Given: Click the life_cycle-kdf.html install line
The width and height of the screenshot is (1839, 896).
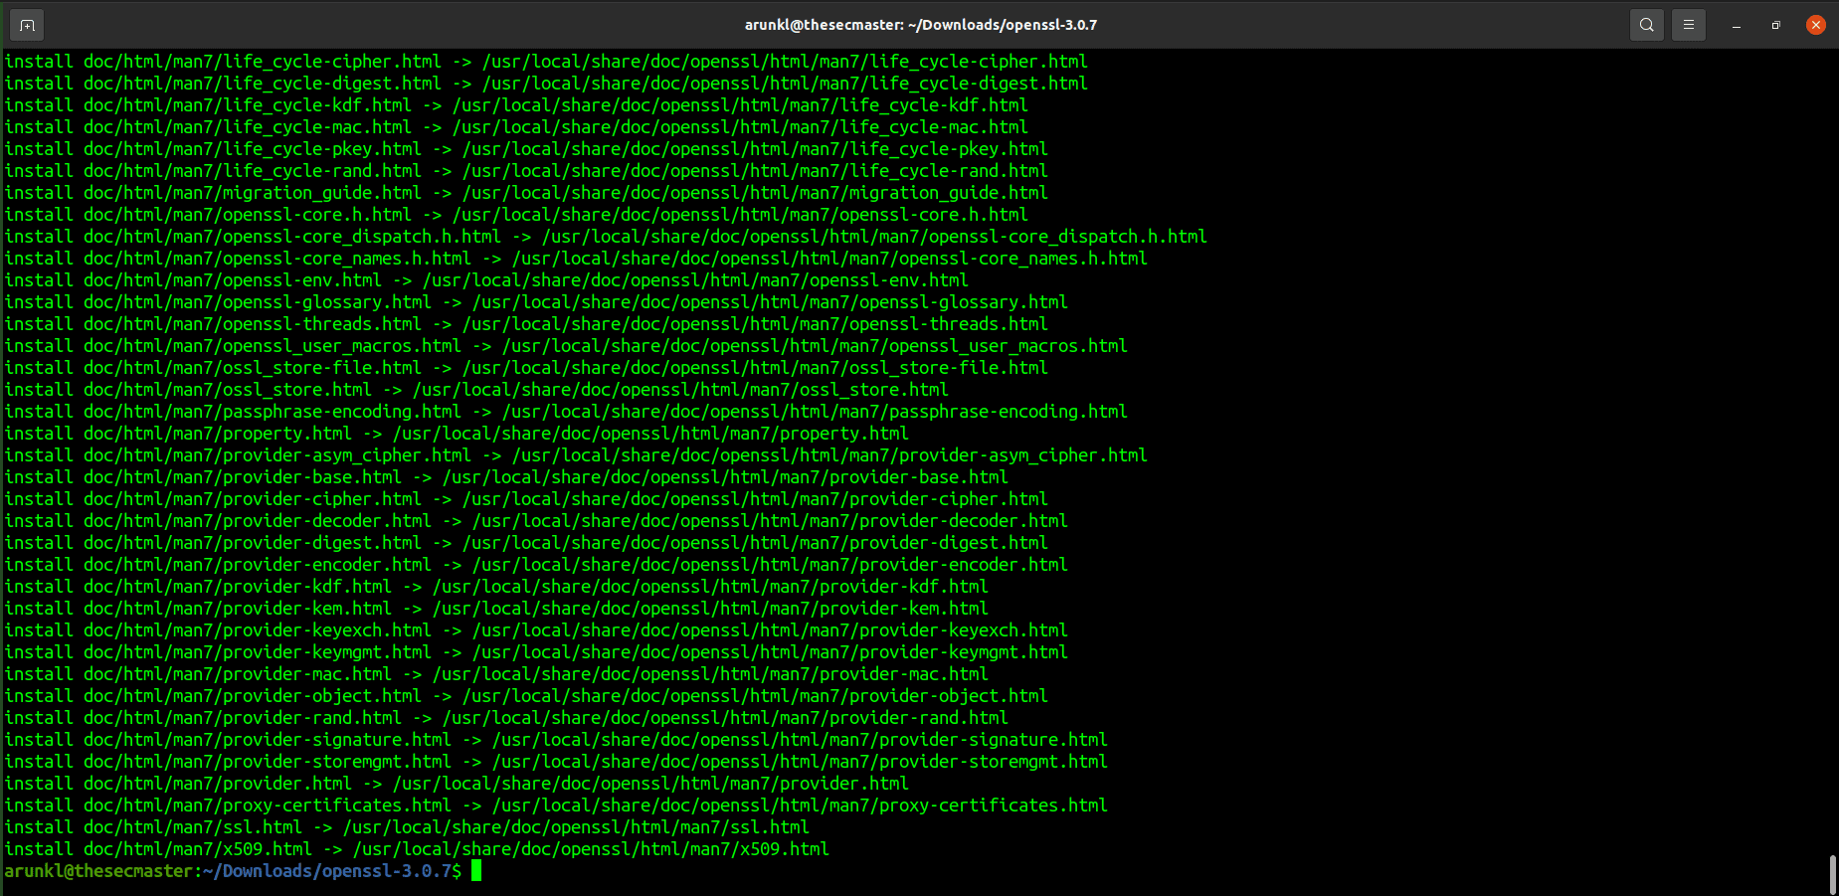Looking at the screenshot, I should coord(516,105).
